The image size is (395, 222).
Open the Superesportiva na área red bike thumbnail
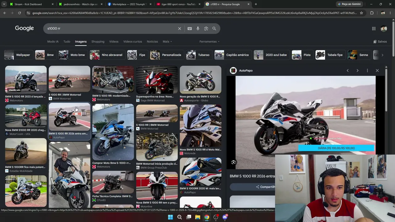[157, 80]
